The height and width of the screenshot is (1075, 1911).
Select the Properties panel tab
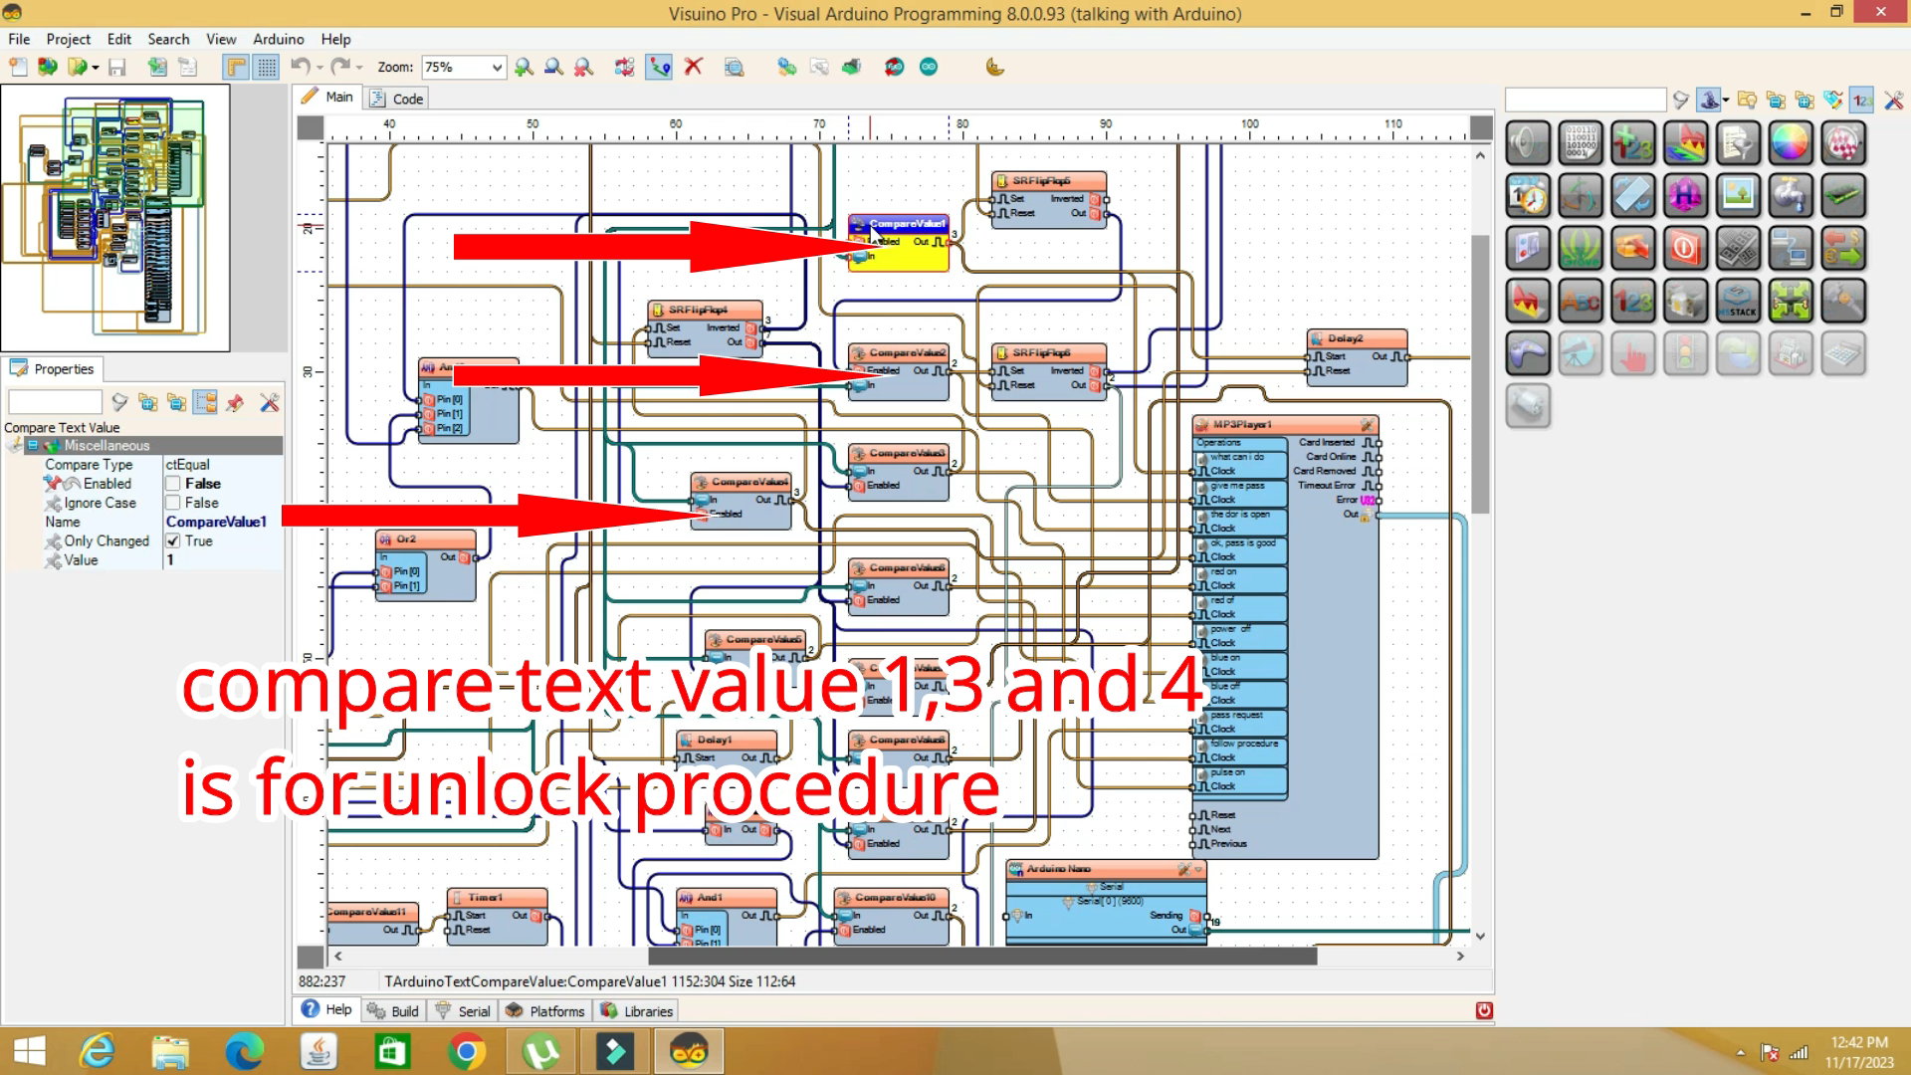tap(52, 368)
